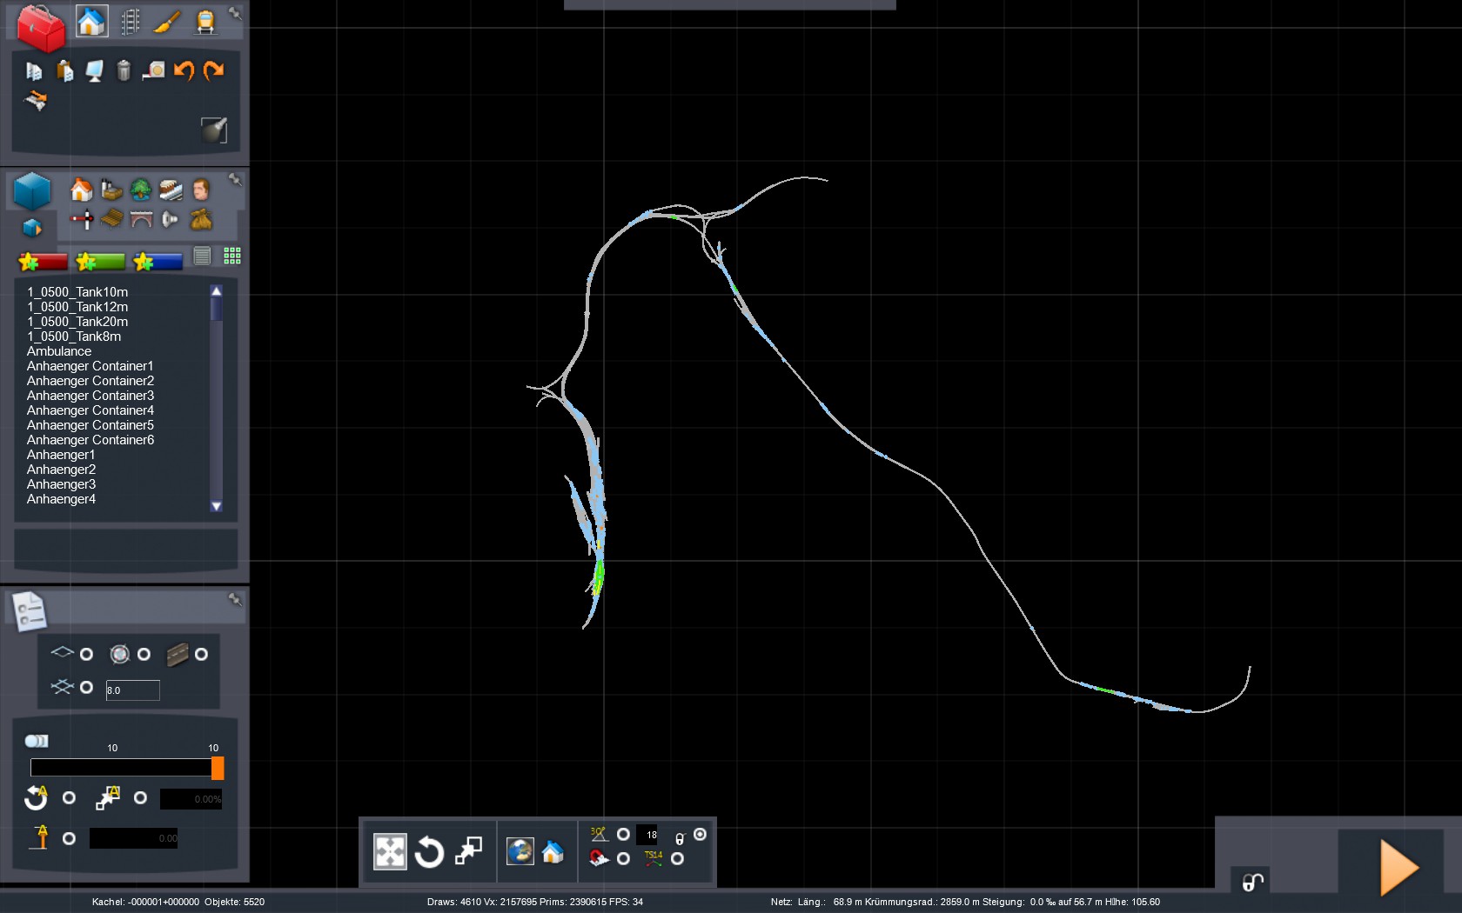Screen dimensions: 1462x913
Task: Click the blue star filter button
Action: point(158,261)
